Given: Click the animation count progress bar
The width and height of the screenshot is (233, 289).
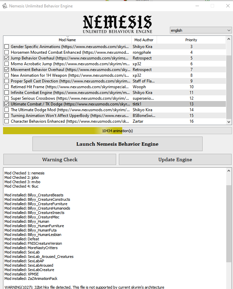Looking at the screenshot, I should point(117,131).
